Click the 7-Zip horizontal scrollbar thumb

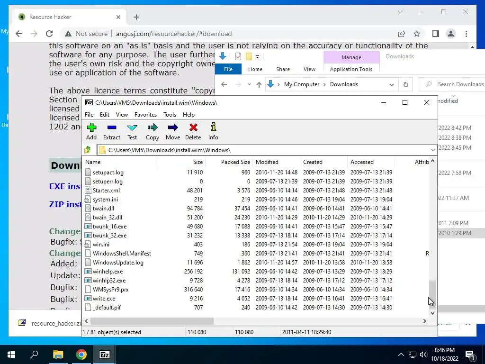tap(152, 321)
